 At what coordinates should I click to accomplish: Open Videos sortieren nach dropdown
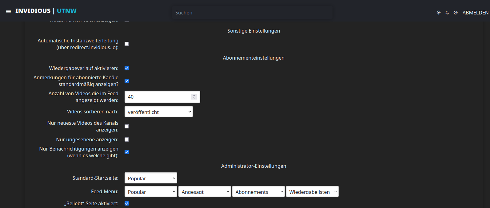click(x=158, y=112)
